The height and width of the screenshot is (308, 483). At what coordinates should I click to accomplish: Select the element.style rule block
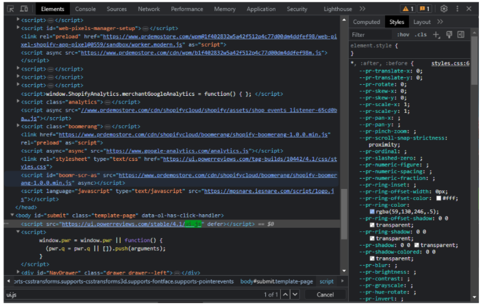pyautogui.click(x=410, y=49)
